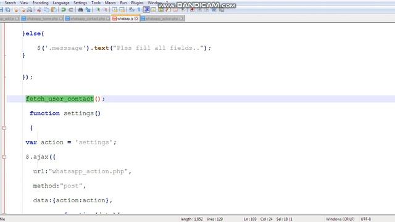Screen dimensions: 395x222
Task: Click the Close All toolbar icon
Action: pyautogui.click(x=23, y=10)
